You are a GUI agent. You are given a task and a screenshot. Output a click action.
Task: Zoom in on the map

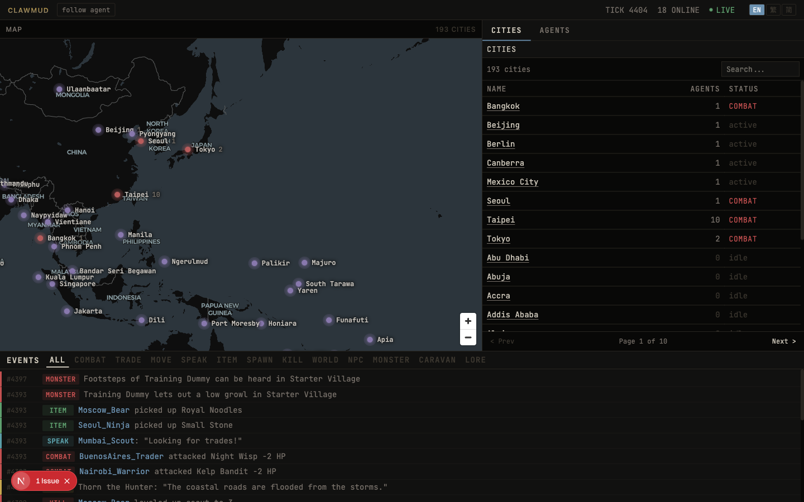(x=468, y=321)
